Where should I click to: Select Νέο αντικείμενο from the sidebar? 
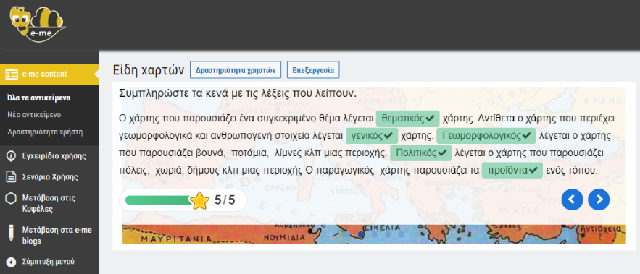pos(34,115)
